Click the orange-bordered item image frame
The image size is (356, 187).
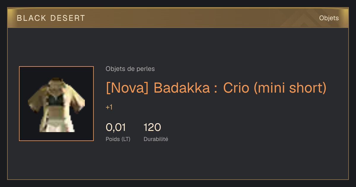(56, 104)
